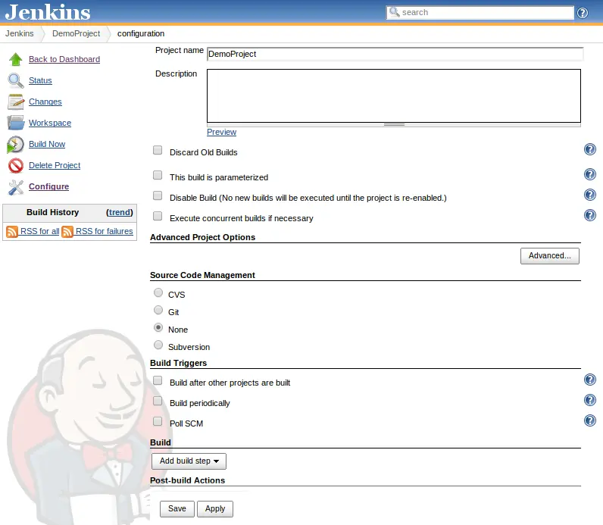Image resolution: width=603 pixels, height=525 pixels.
Task: Check Build after other projects are built
Action: click(158, 380)
